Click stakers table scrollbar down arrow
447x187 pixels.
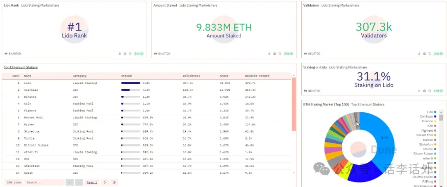(x=293, y=173)
